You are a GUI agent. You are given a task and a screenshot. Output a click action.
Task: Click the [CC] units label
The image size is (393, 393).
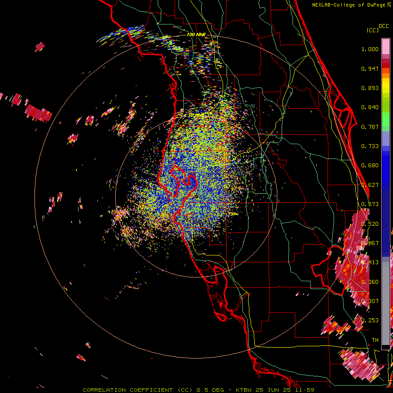pos(372,30)
